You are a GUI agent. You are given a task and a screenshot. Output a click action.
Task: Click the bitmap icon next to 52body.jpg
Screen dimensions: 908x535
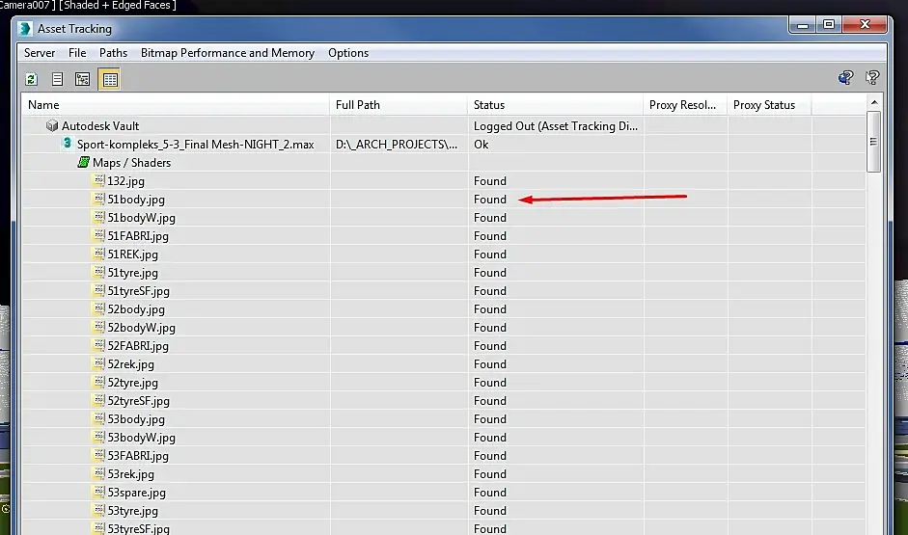click(x=99, y=308)
